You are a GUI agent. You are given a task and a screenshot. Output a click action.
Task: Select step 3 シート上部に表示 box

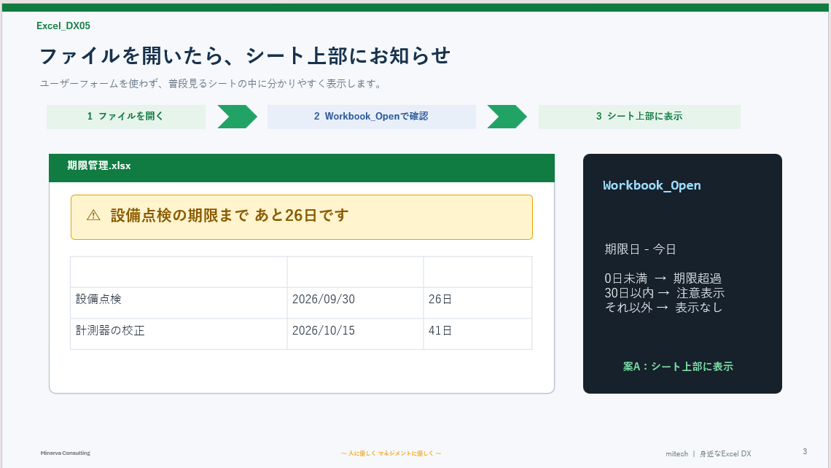(x=639, y=117)
